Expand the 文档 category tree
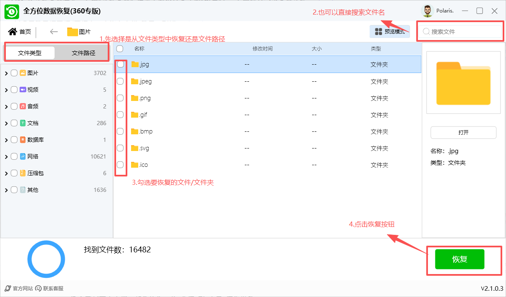This screenshot has height=297, width=506. pos(6,123)
